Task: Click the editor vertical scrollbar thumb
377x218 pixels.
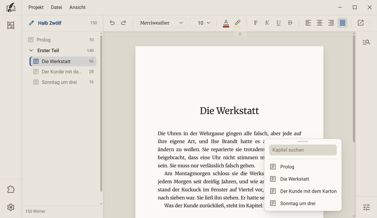Action: click(x=354, y=89)
